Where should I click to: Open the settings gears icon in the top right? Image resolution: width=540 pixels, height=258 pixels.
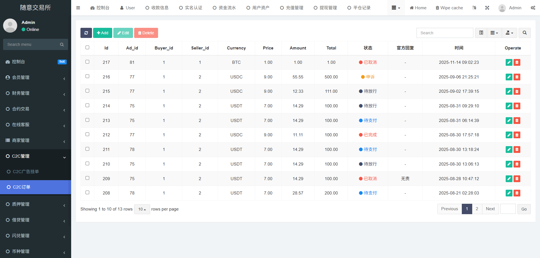click(533, 8)
